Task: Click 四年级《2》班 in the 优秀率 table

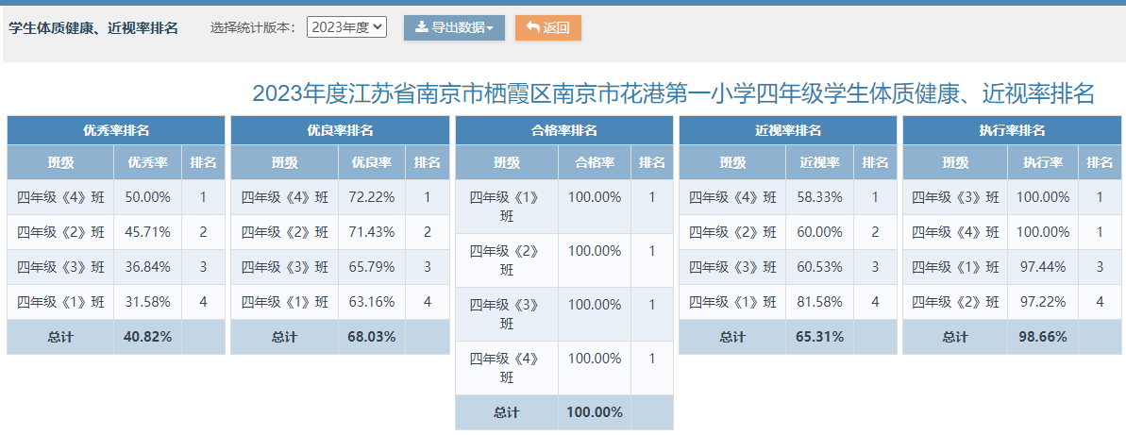Action: pos(60,232)
